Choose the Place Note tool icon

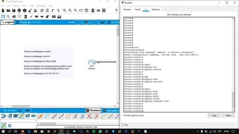[x=26, y=16]
